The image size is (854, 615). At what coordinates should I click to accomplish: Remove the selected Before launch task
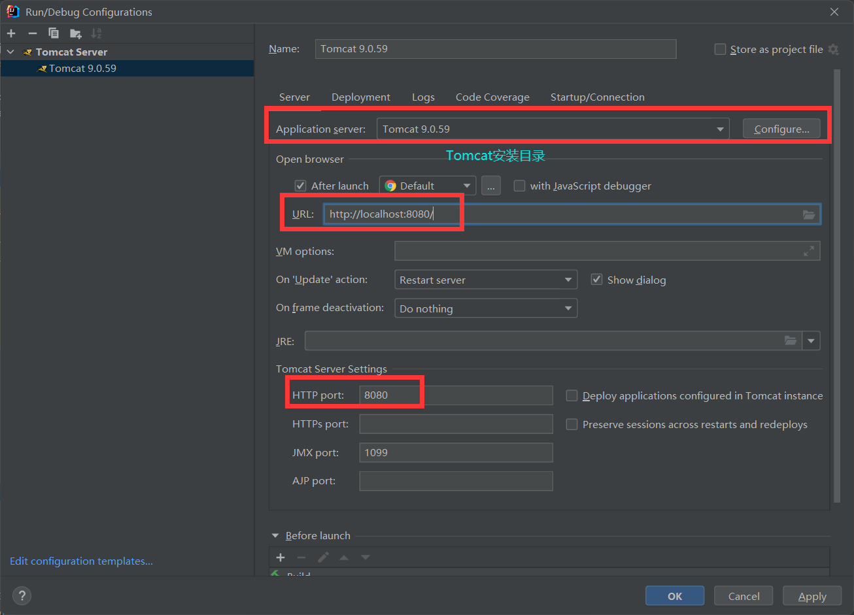[301, 557]
